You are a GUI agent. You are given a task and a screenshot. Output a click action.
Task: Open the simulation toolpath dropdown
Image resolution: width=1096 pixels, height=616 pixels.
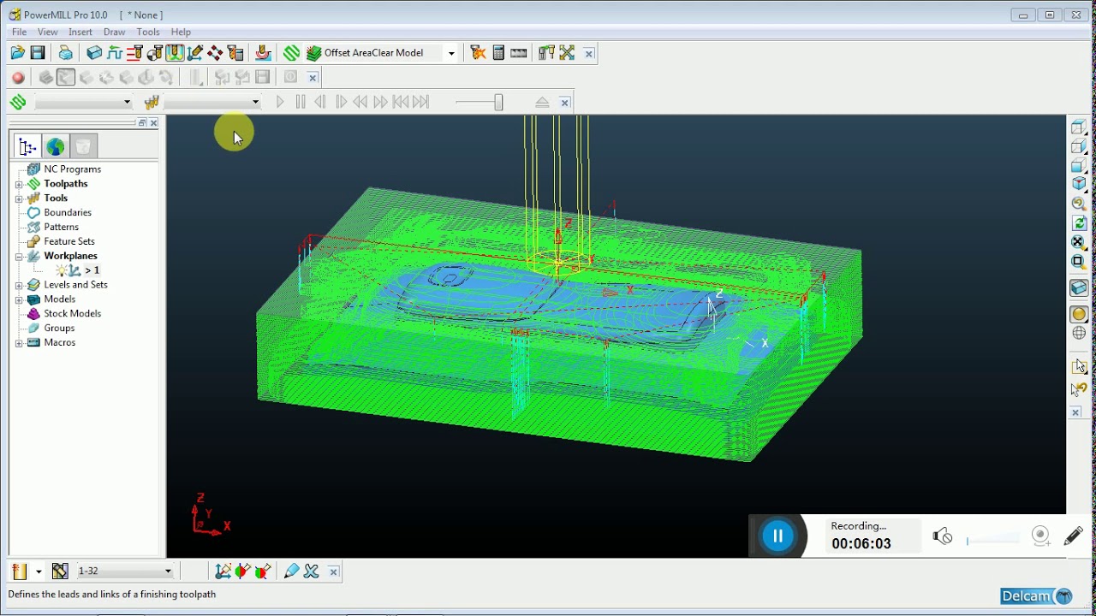127,103
